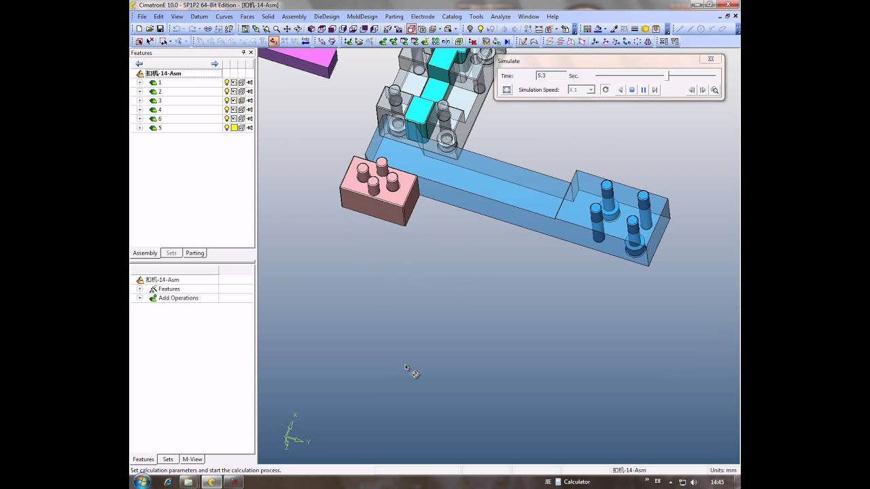Click the blue step-forward arrow in toolbar

tap(507, 41)
